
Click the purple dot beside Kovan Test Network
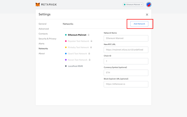tap(66, 60)
